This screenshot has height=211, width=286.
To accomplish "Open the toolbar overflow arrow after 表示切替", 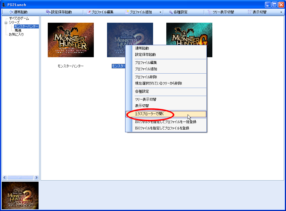I will 281,12.
